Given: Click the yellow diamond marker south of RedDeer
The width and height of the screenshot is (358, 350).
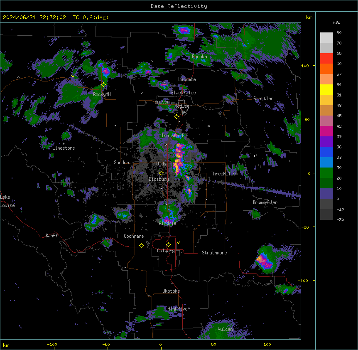Looking at the screenshot, I should [x=177, y=117].
